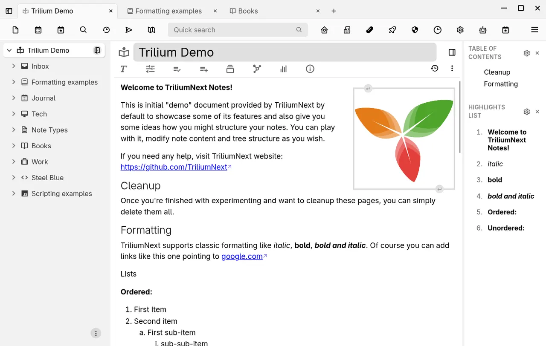
Task: Click the Trilium leaf logo image
Action: 404,138
